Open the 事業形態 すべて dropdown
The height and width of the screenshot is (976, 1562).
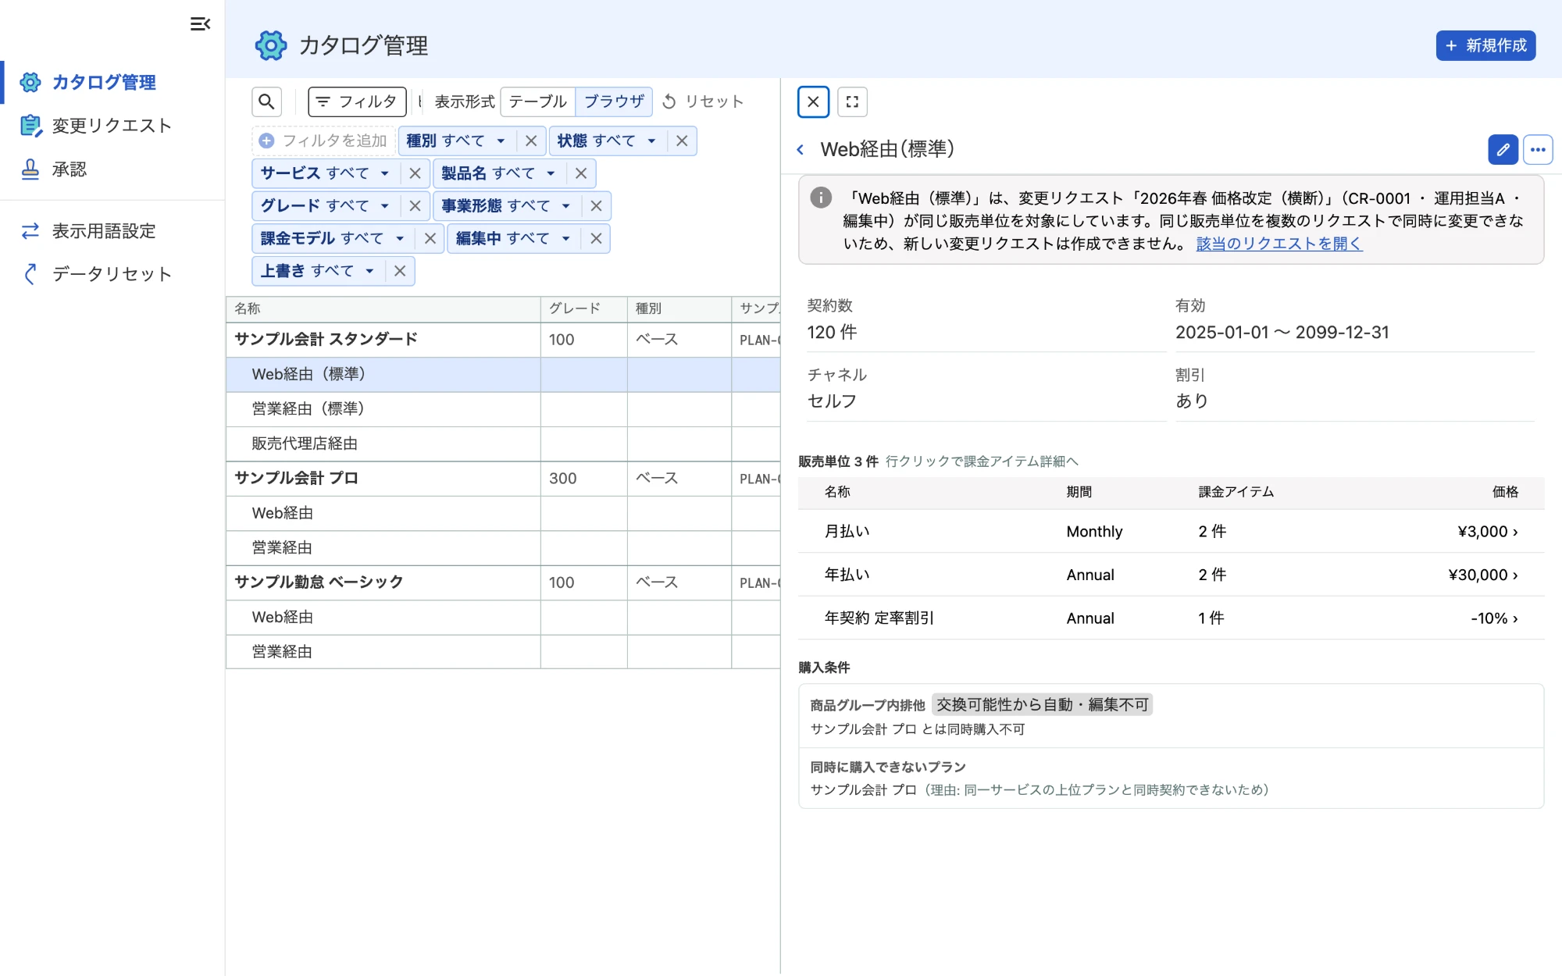pyautogui.click(x=507, y=205)
